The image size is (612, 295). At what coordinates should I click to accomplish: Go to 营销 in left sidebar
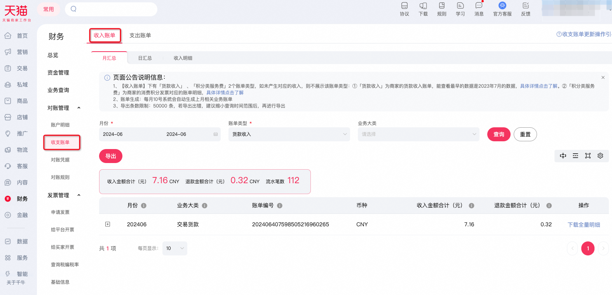click(16, 52)
